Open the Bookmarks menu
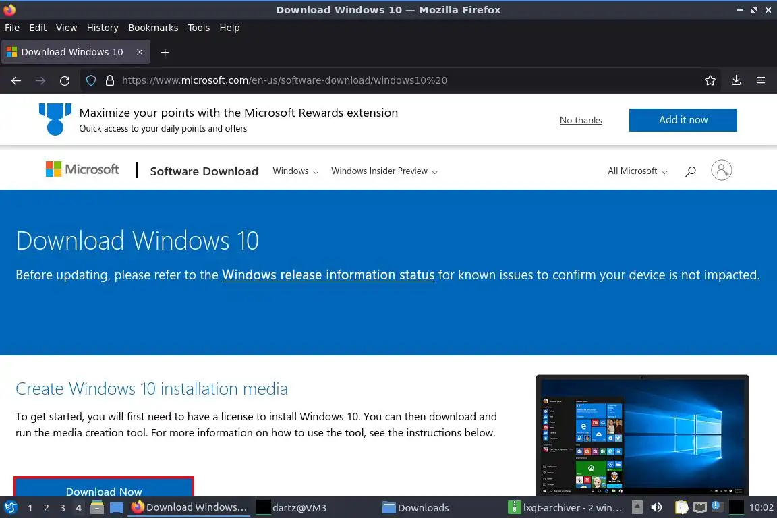This screenshot has width=777, height=518. [153, 28]
